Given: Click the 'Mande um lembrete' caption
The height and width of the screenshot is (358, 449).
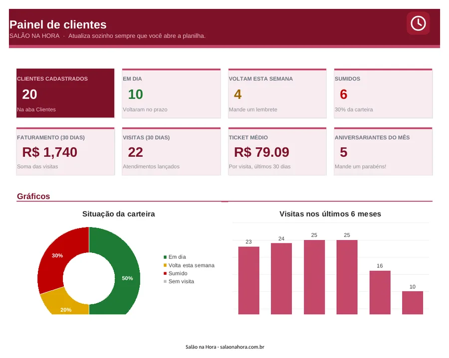Looking at the screenshot, I should [253, 110].
